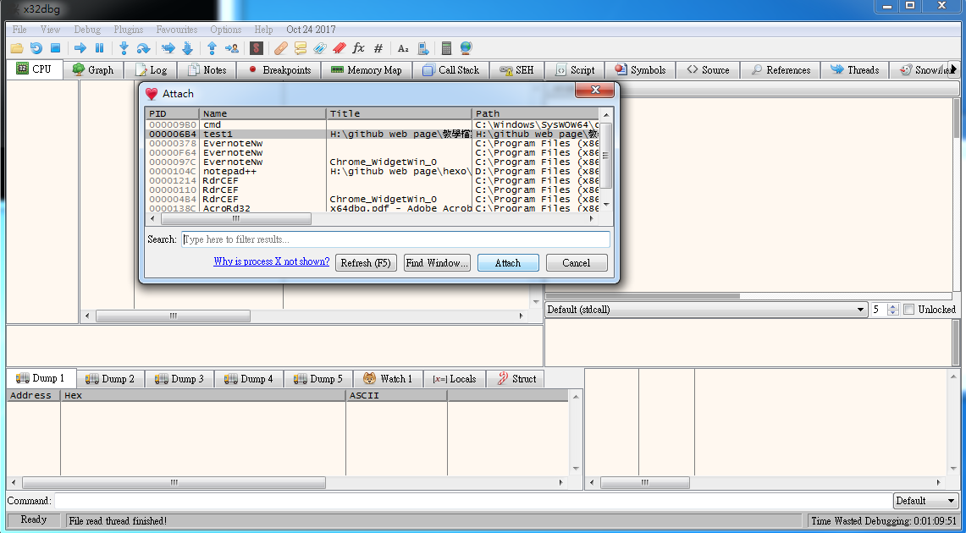
Task: Open string references via the Az icon
Action: pos(403,48)
